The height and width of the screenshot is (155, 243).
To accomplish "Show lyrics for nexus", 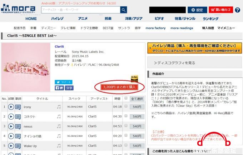I will click(18, 126).
